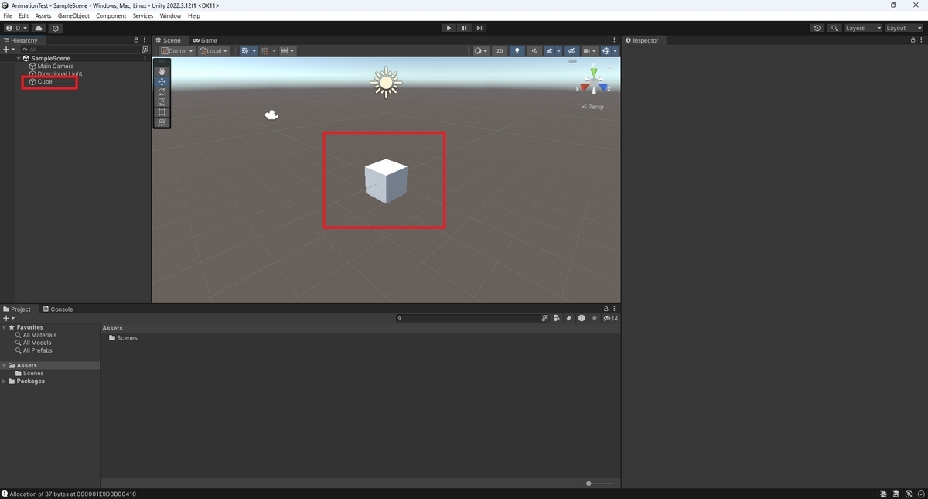The width and height of the screenshot is (928, 499).
Task: Toggle grid visibility in Scene toolbar
Action: tap(245, 50)
